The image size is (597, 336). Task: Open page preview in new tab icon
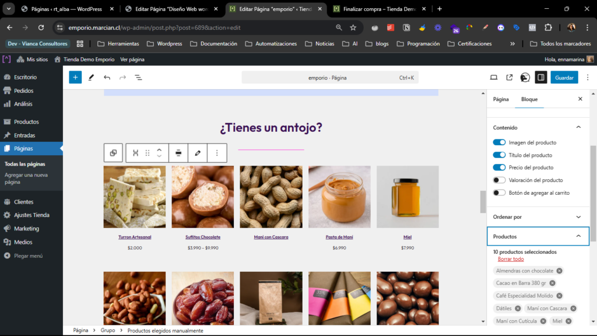[x=510, y=77]
